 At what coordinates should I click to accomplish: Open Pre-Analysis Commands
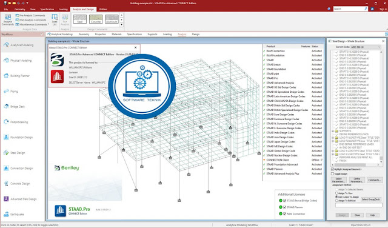tap(31, 15)
